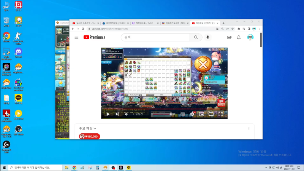The height and width of the screenshot is (171, 304).
Task: Click the address bar URL
Action: [x=110, y=29]
